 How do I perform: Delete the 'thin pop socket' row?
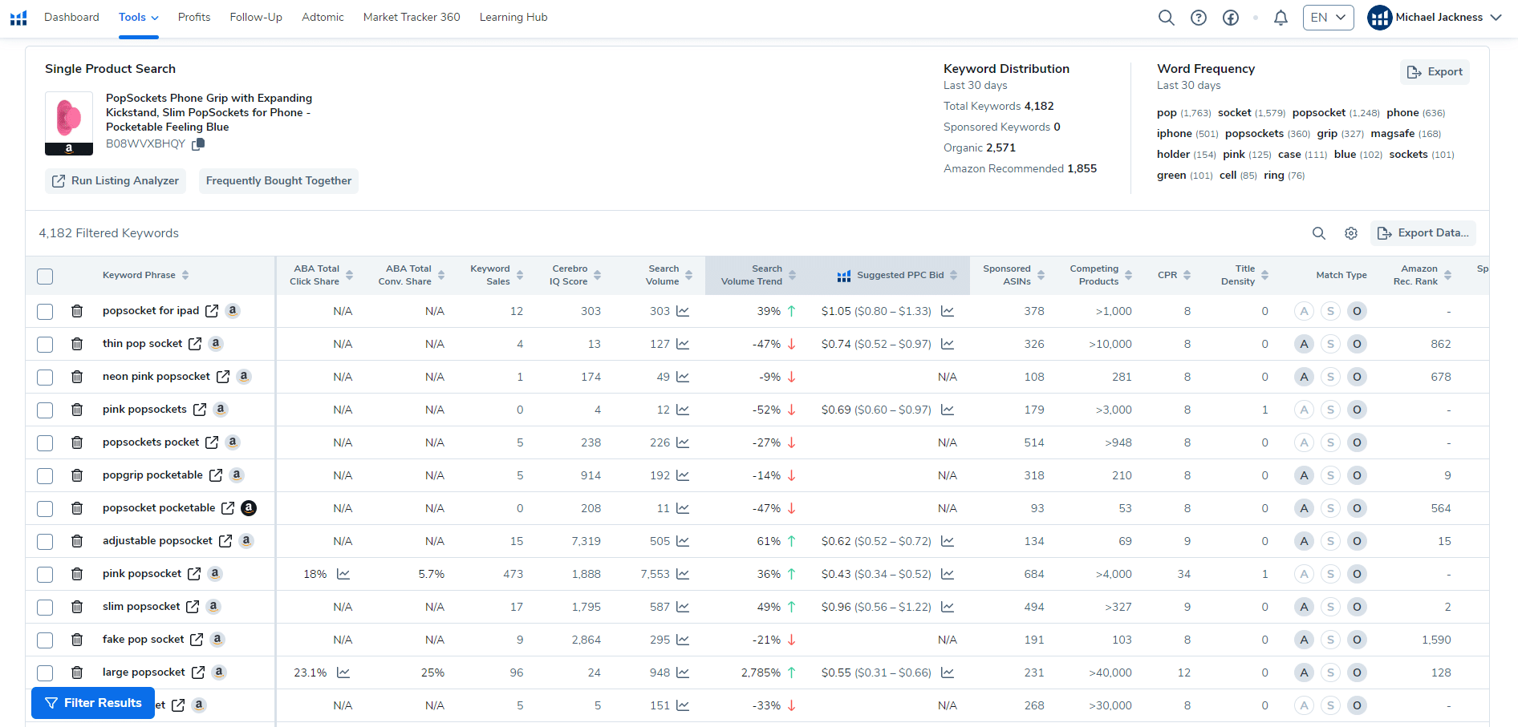77,344
